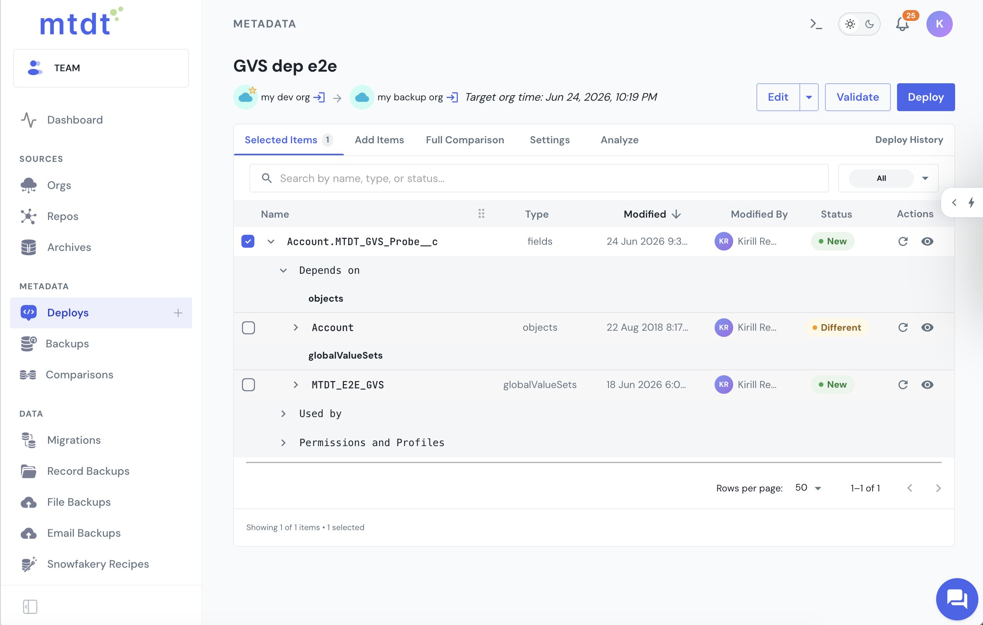Refresh the Account.MTDT_GVS_Probe__c row
983x625 pixels.
click(x=902, y=241)
